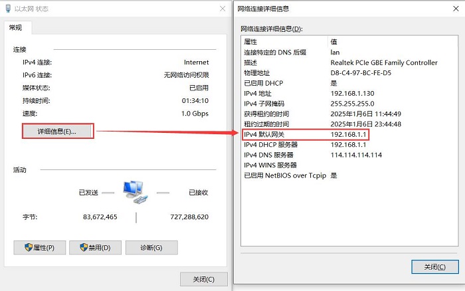Open 详细信息(E)... button
This screenshot has width=465, height=291.
57,131
